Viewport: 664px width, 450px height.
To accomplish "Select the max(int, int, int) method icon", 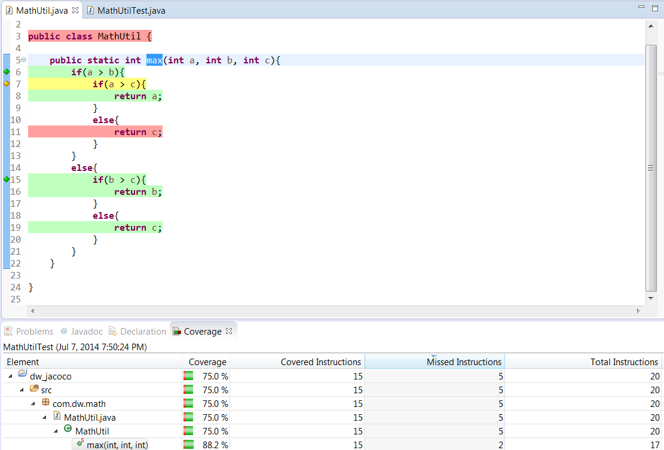I will [x=80, y=443].
